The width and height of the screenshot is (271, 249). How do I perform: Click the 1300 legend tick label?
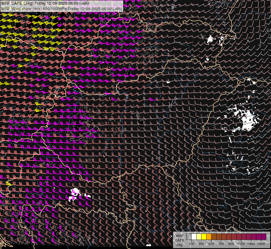(x=251, y=244)
